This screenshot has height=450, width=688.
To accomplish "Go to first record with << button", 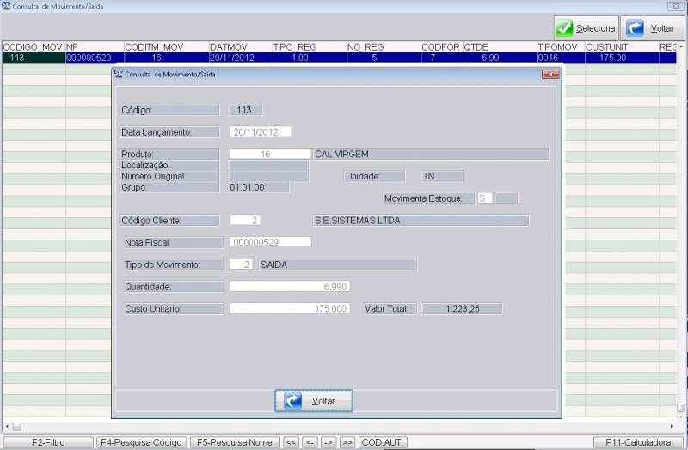I will click(292, 442).
